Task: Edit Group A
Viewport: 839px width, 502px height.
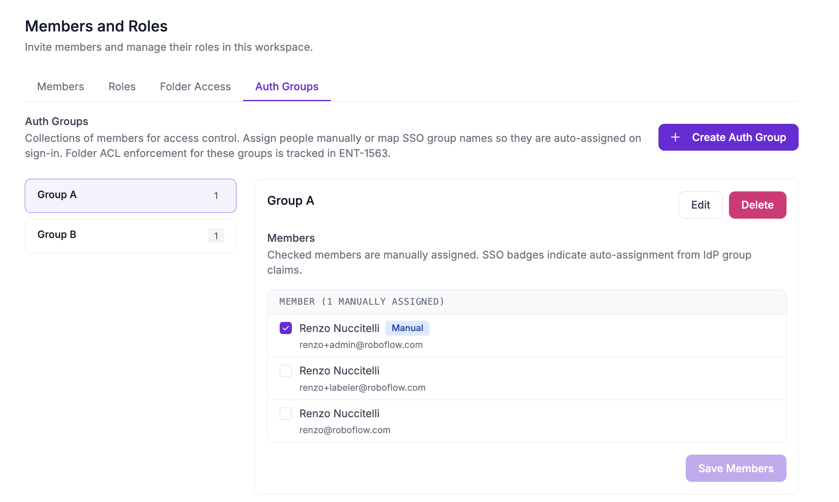Action: pos(700,205)
